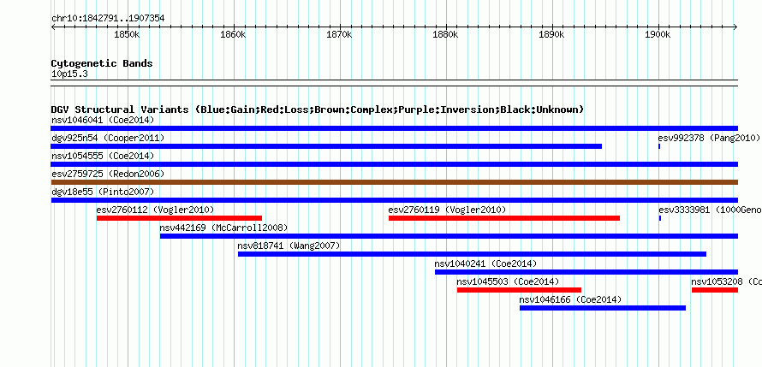Click the red loss bar of nsv1045503
762x367 pixels.
pos(520,290)
